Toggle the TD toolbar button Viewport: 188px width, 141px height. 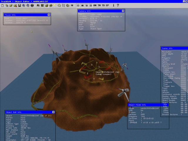pyautogui.click(x=103, y=5)
